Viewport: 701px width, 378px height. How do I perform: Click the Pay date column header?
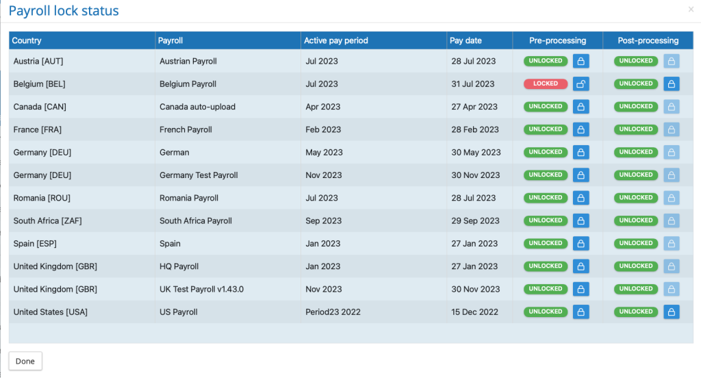466,40
